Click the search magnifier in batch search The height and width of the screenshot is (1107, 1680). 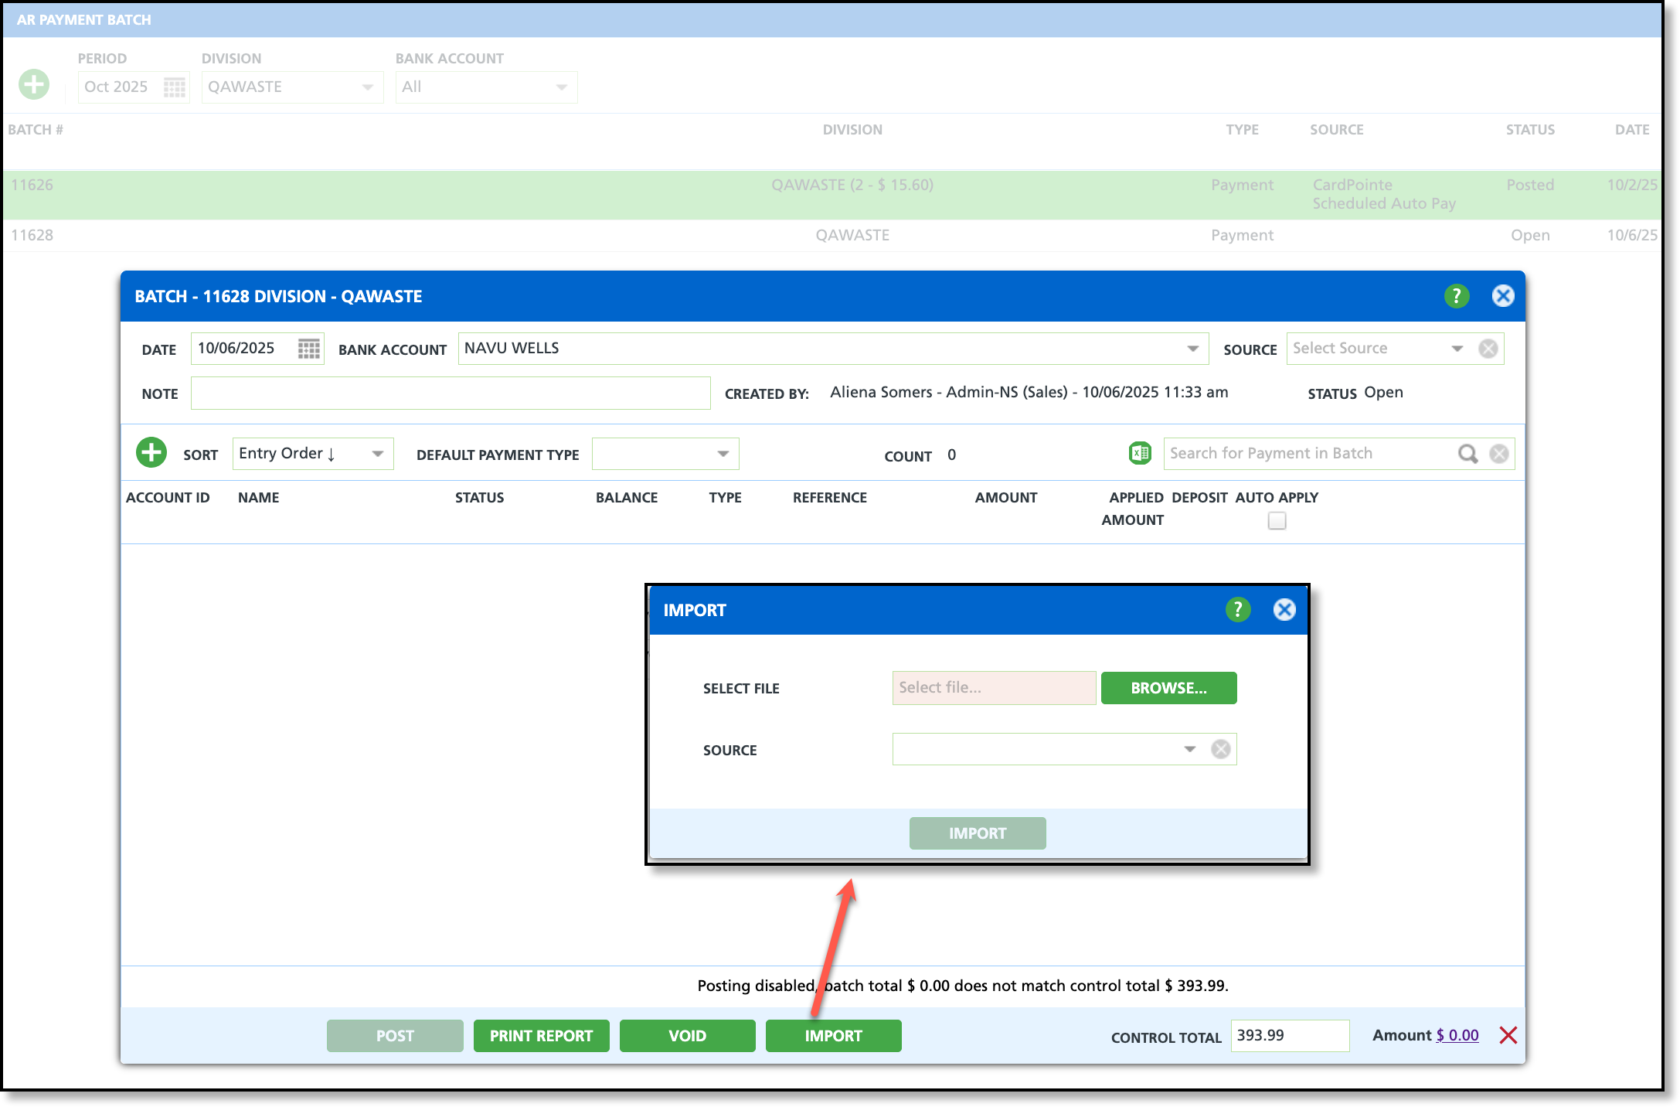click(x=1467, y=454)
